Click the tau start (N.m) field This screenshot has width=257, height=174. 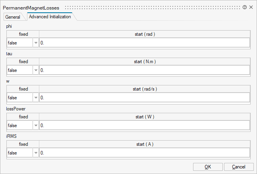coord(145,70)
